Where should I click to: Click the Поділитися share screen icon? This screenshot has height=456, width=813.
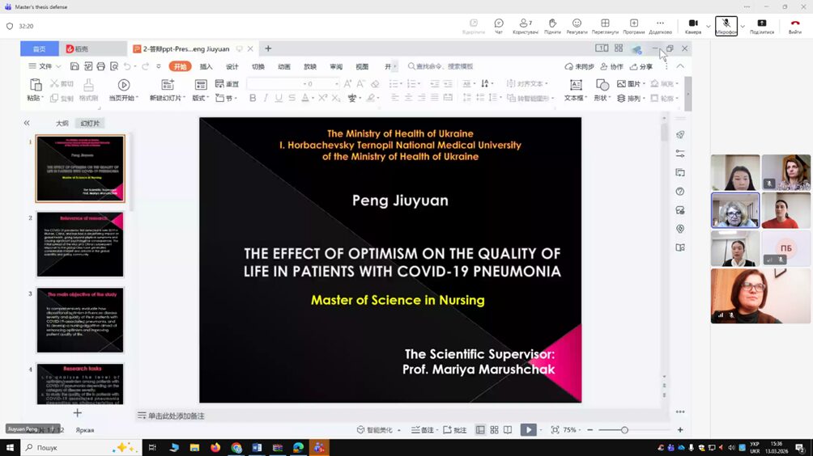[761, 23]
